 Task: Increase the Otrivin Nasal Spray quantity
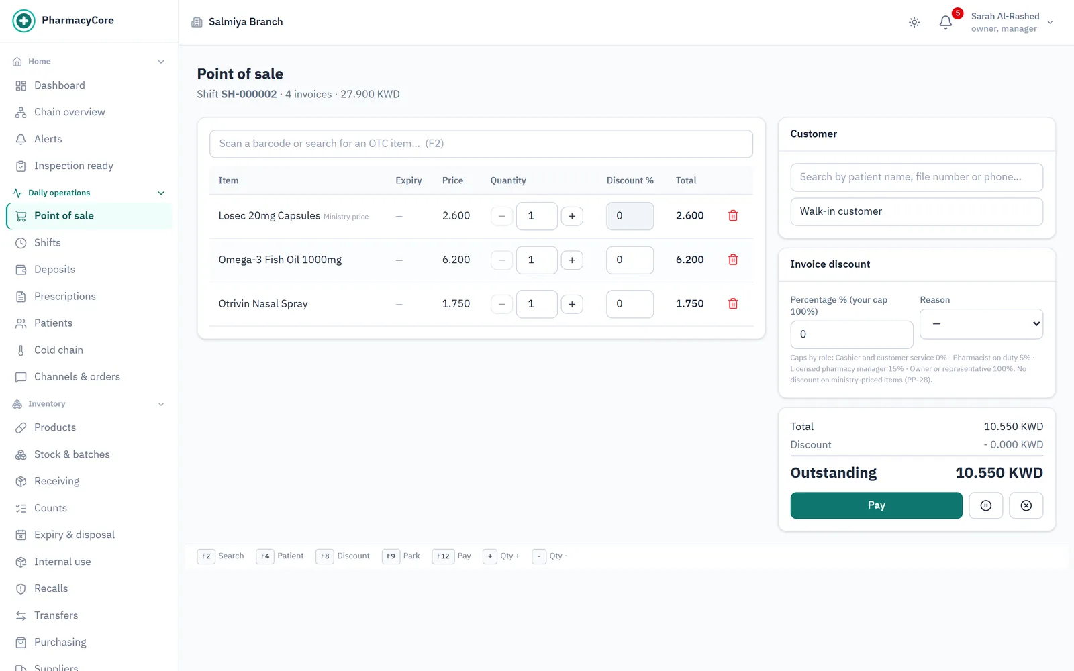pyautogui.click(x=572, y=304)
